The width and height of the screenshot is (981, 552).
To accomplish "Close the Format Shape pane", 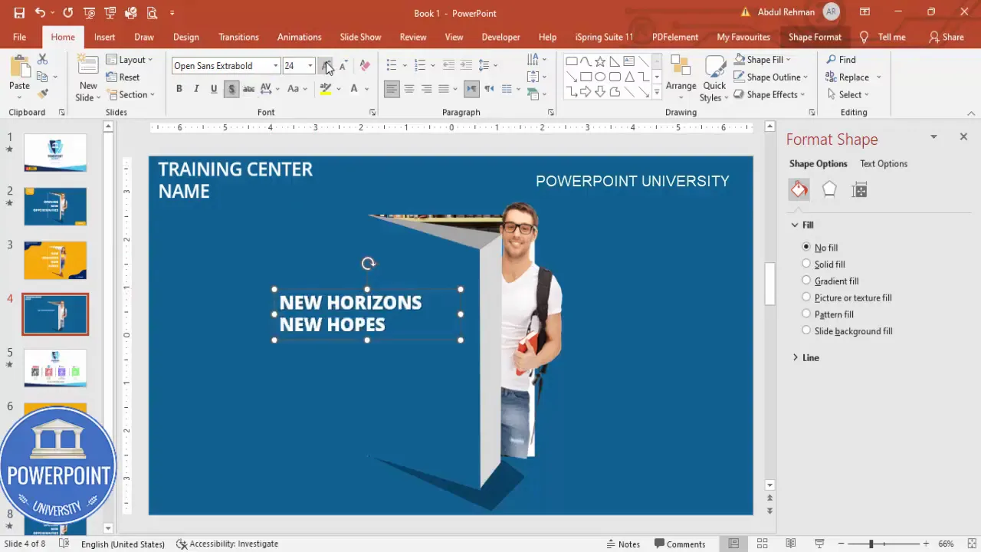I will point(963,136).
